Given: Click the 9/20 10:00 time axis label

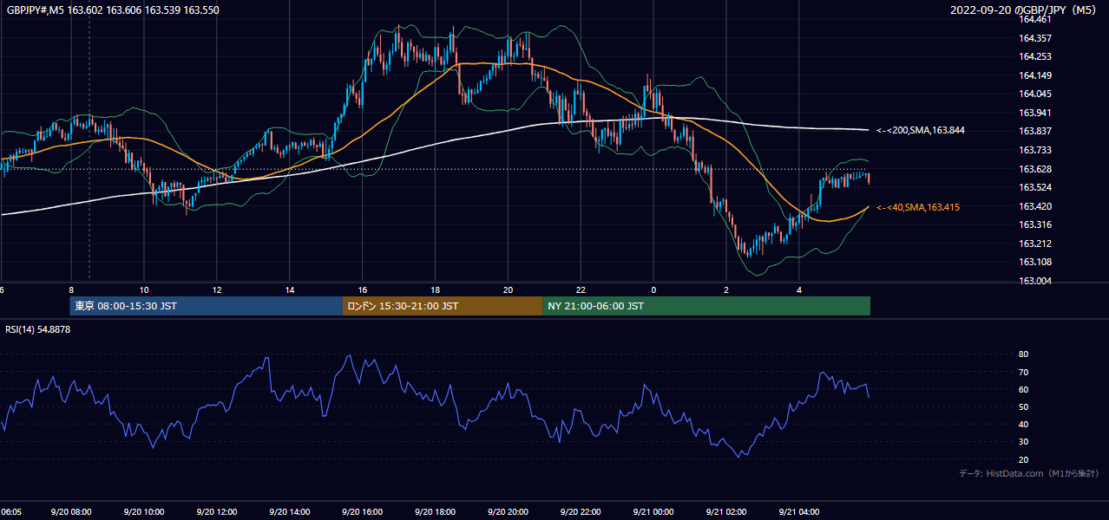Looking at the screenshot, I should click(x=144, y=512).
